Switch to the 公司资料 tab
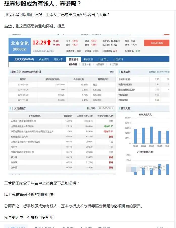 pyautogui.click(x=118, y=59)
